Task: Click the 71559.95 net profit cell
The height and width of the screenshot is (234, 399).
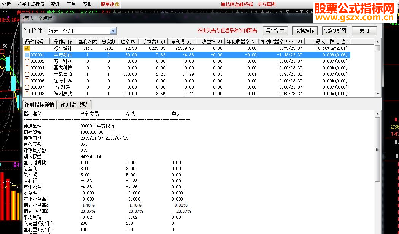Action: tap(185, 48)
